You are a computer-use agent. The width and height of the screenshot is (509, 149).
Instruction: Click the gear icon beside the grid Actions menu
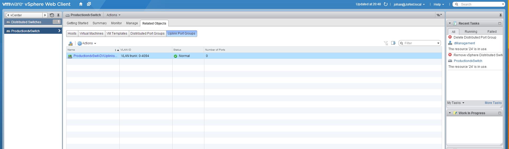click(x=79, y=44)
